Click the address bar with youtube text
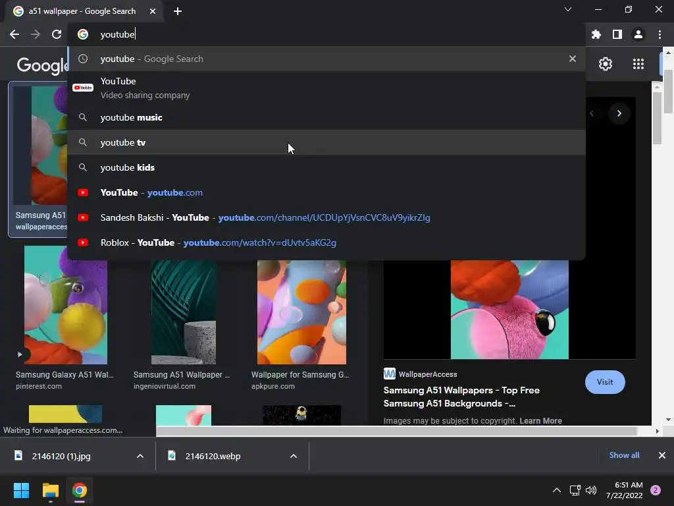This screenshot has height=506, width=674. click(x=326, y=34)
